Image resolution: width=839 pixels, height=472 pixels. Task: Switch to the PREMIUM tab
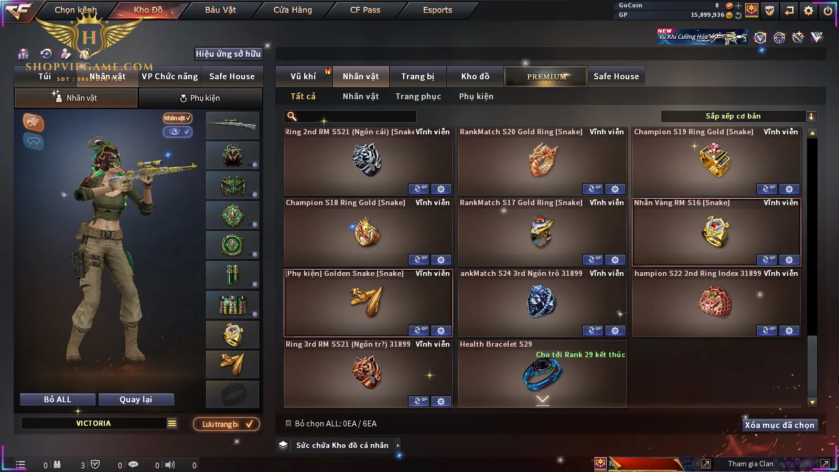click(x=546, y=77)
